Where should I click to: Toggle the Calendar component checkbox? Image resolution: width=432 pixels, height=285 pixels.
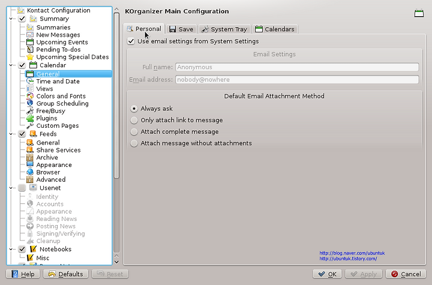click(22, 65)
